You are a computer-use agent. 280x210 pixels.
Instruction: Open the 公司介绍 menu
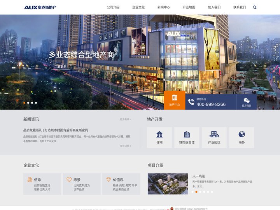[113, 7]
